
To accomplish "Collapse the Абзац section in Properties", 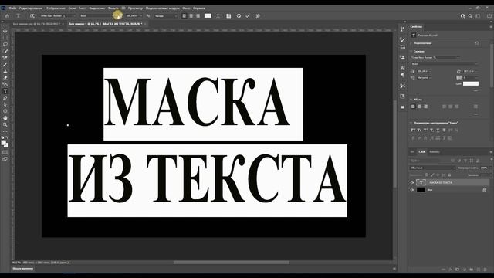I will click(411, 100).
